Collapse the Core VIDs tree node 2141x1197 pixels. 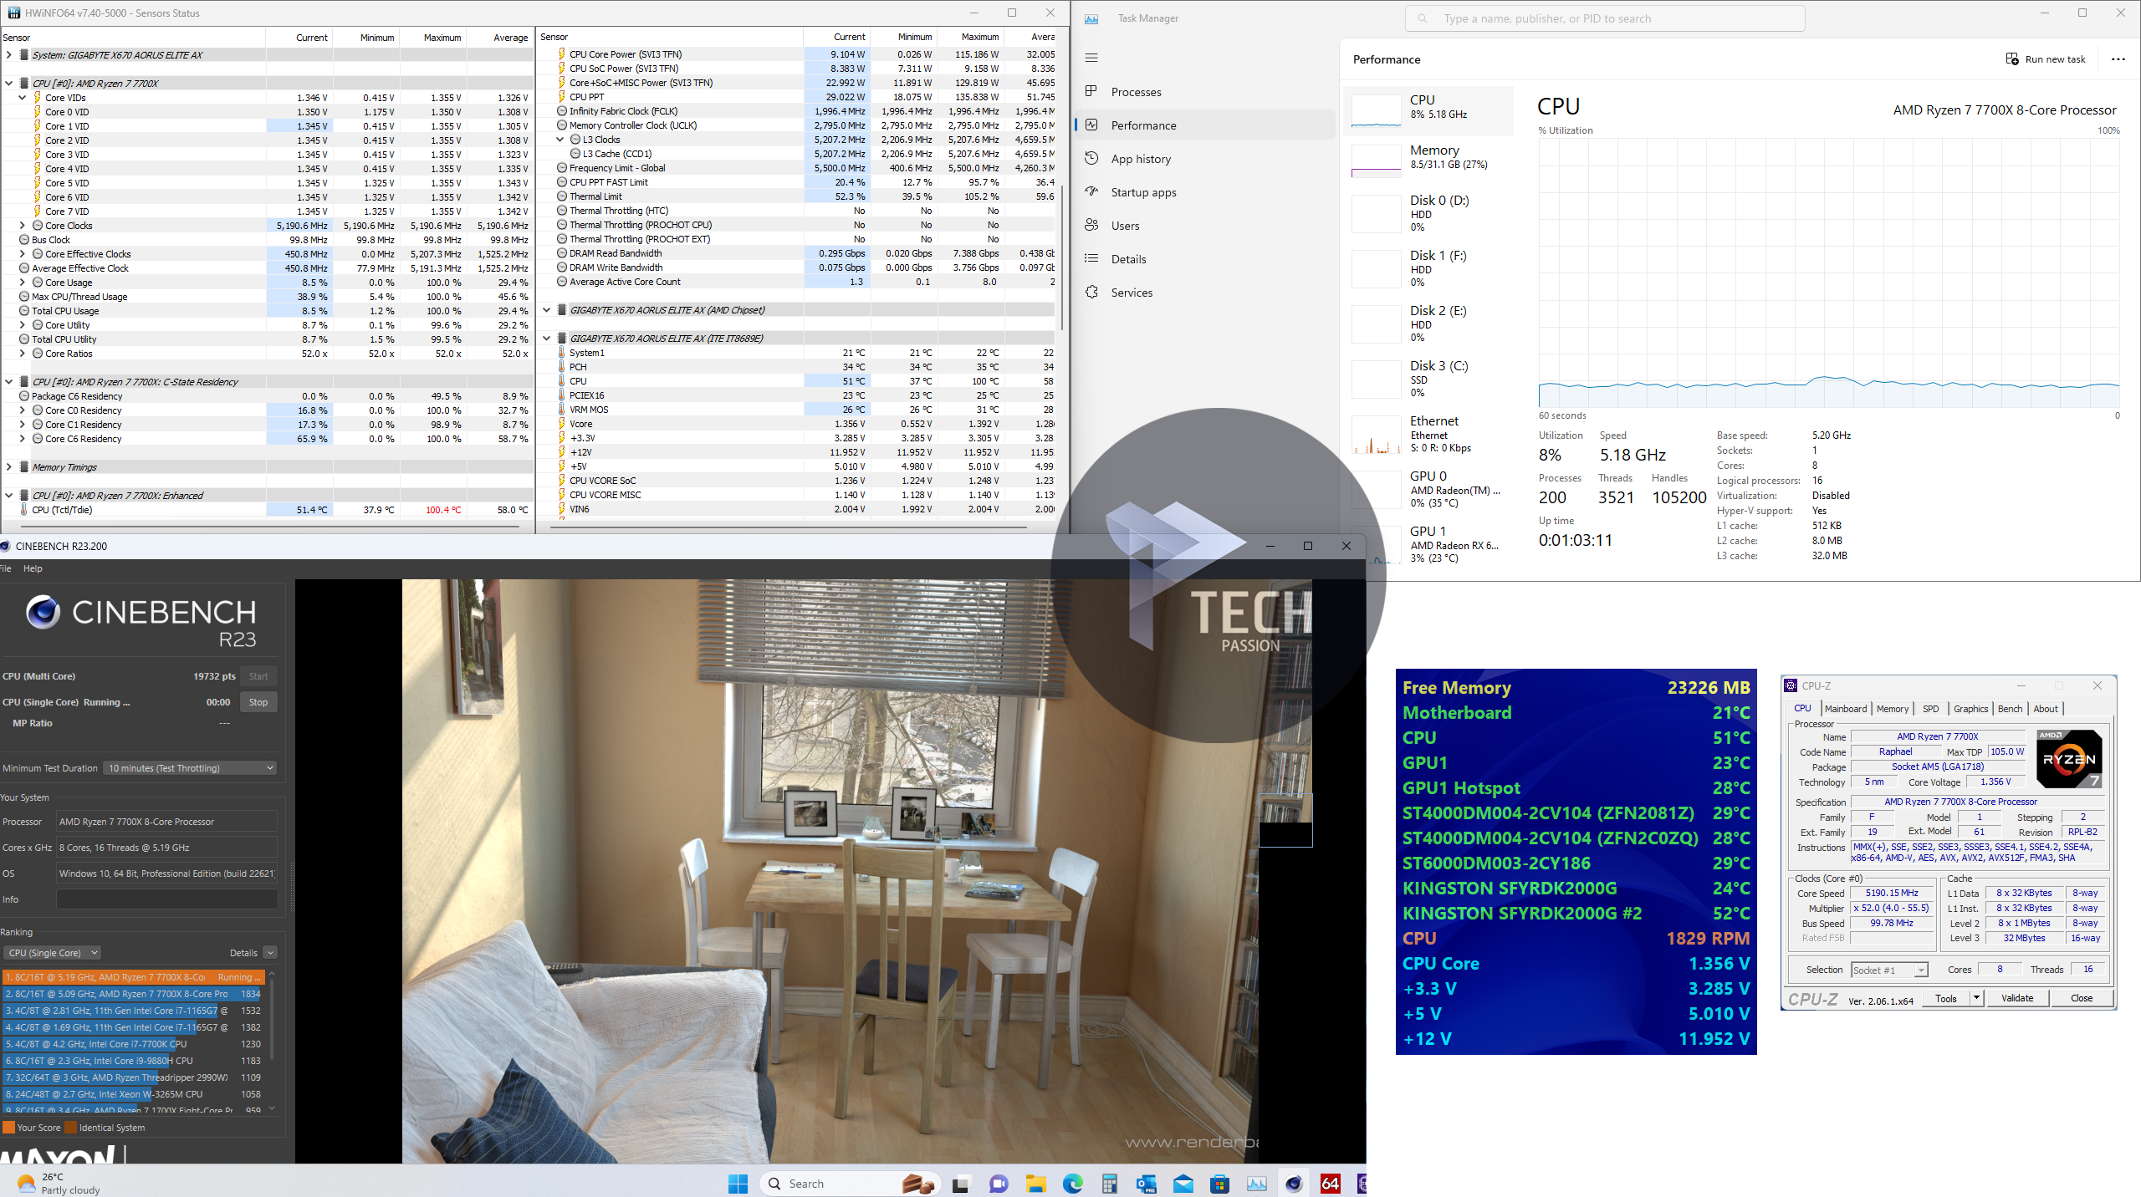pos(23,98)
